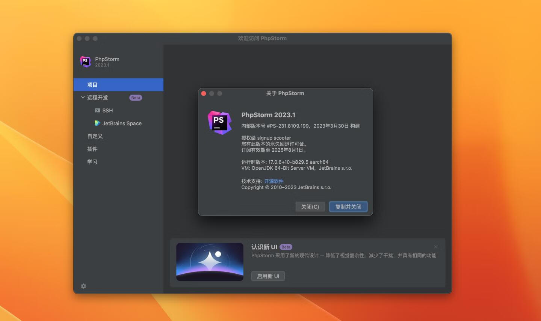541x321 pixels.
Task: Click the build number line #PS-231.8109.199
Action: click(x=301, y=126)
